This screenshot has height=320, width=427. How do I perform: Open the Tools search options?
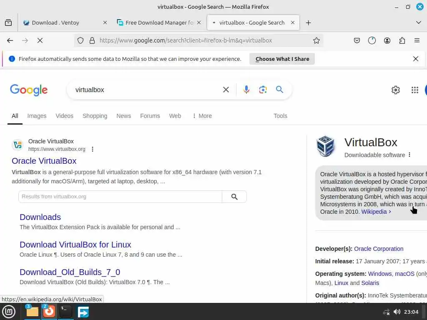pos(280,116)
